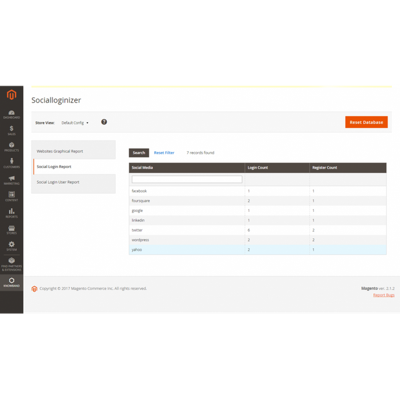Switch to Websites Graphical Report tab
Screen dimensions: 400x400
coord(74,151)
